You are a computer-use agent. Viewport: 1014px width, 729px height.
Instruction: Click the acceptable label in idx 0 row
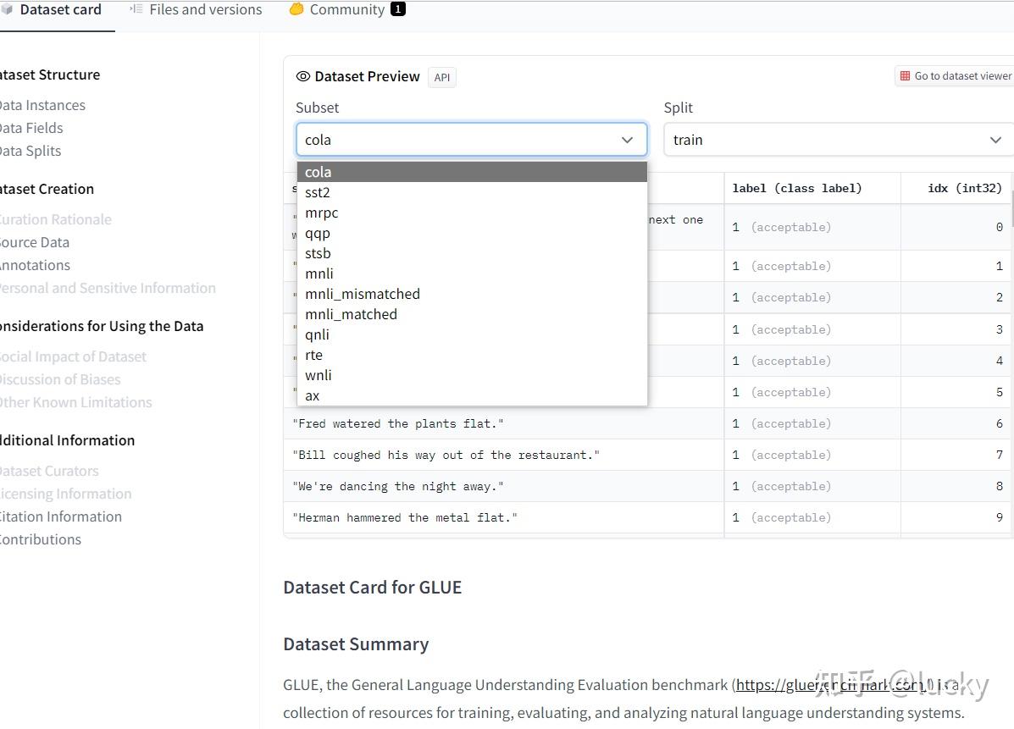click(791, 228)
